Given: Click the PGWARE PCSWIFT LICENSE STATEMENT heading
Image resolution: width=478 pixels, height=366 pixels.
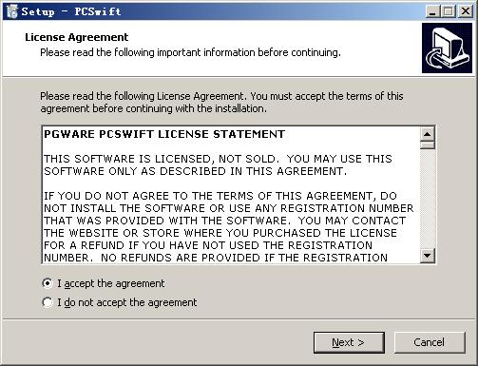Looking at the screenshot, I should pyautogui.click(x=164, y=134).
